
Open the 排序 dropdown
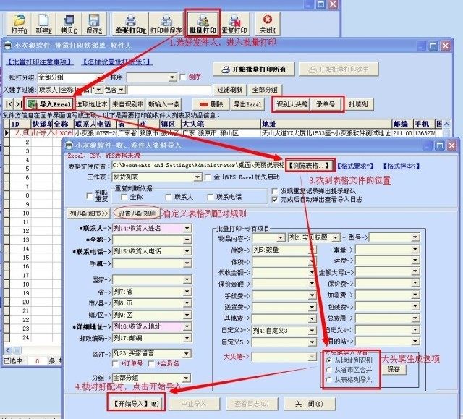[x=173, y=77]
